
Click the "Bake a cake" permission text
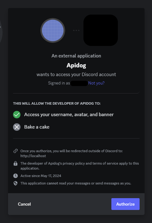point(37,127)
